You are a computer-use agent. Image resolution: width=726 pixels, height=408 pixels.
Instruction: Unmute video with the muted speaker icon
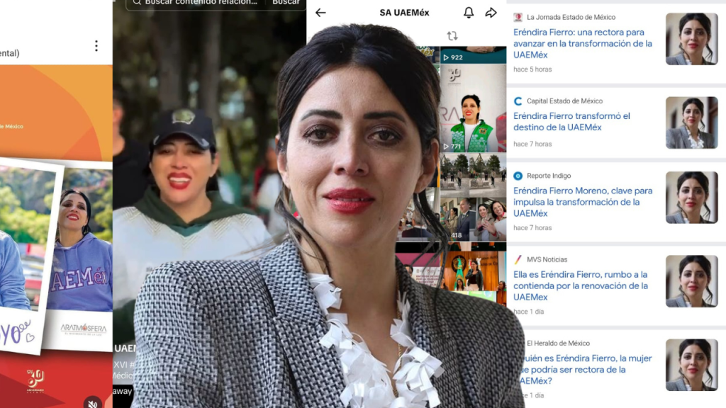click(93, 403)
